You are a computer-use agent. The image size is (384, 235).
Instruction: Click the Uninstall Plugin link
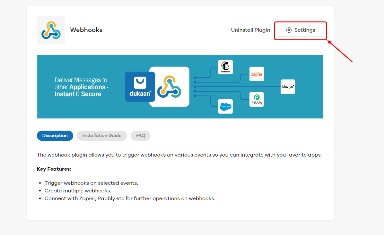pyautogui.click(x=250, y=30)
